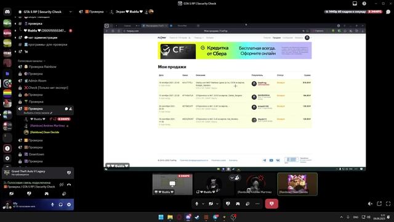This screenshot has height=222, width=394.
Task: Toggle deafen headphones in the user panel
Action: tap(60, 205)
